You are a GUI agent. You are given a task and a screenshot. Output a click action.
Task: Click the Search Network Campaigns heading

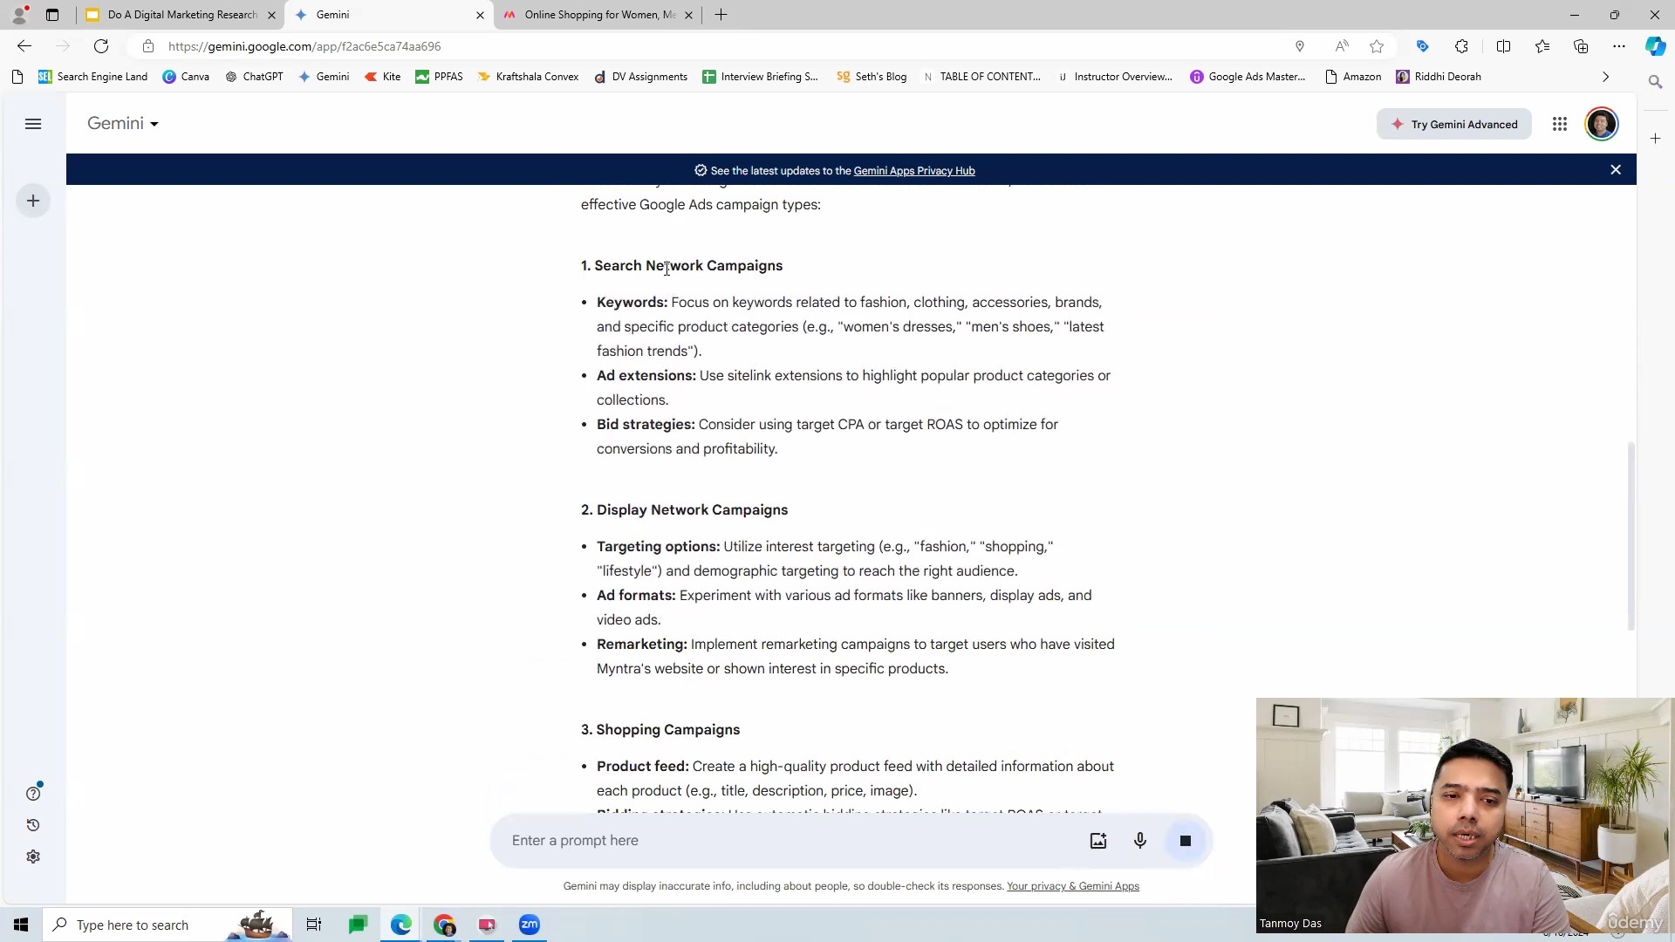click(x=682, y=266)
